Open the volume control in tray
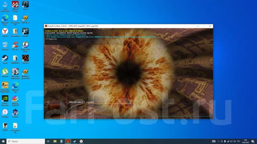The width and height of the screenshot is (257, 144). point(235,141)
